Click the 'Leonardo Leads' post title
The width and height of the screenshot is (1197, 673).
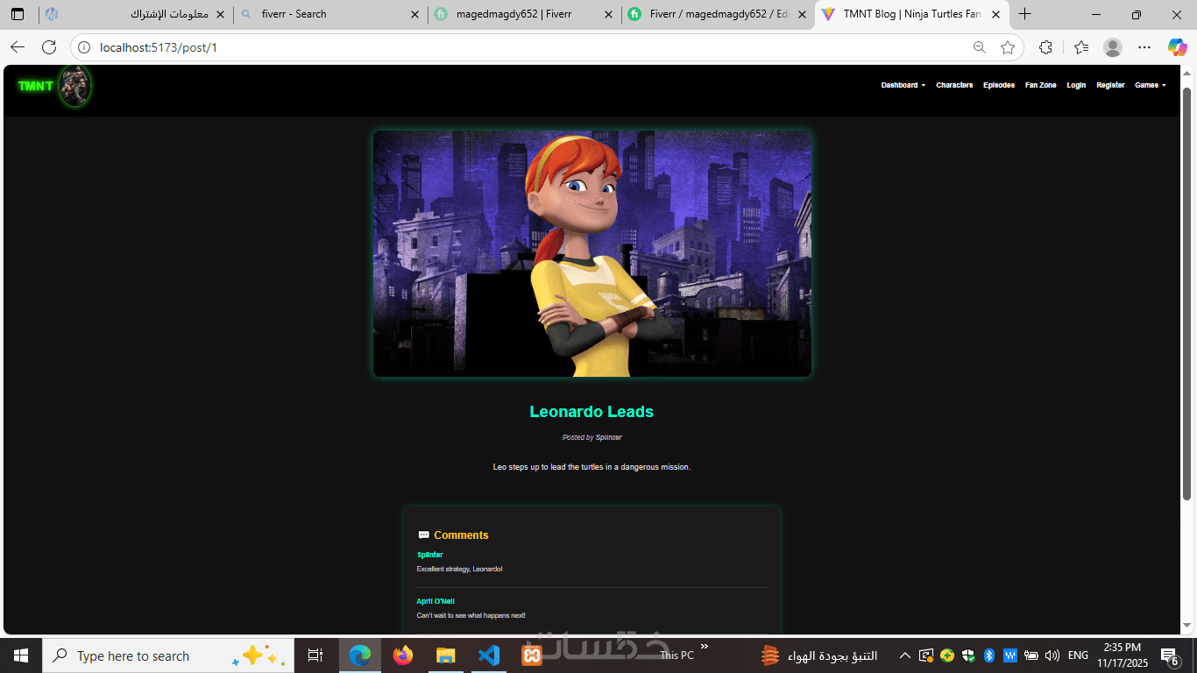pos(591,412)
